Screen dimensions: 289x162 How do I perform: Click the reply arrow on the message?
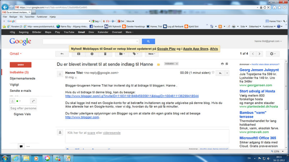(220, 73)
